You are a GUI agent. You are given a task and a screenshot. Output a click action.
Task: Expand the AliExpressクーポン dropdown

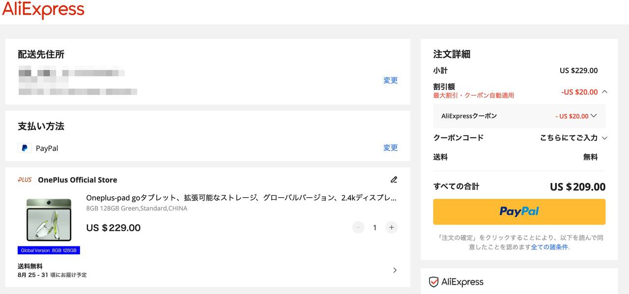594,116
